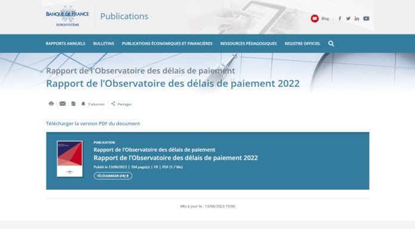Viewport: 415px width, 229px height.
Task: Open the Blog speech-bubble icon
Action: (314, 18)
